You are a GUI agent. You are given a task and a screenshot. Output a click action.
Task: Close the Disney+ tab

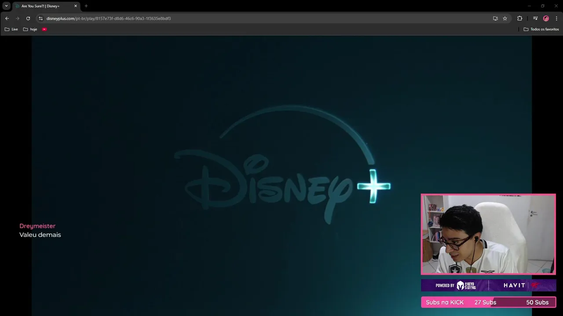pyautogui.click(x=75, y=6)
